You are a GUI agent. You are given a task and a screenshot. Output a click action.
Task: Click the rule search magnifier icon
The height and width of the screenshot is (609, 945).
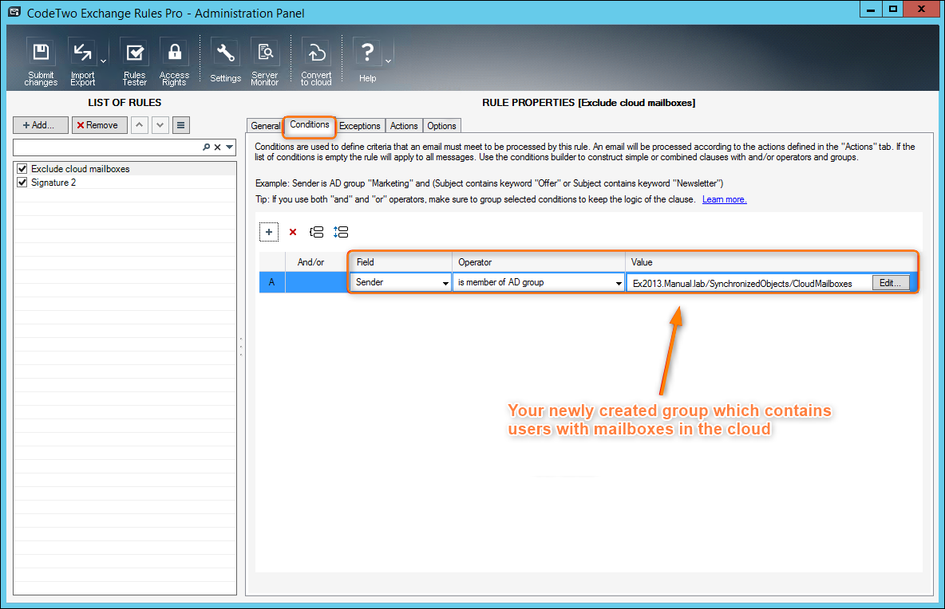coord(207,147)
